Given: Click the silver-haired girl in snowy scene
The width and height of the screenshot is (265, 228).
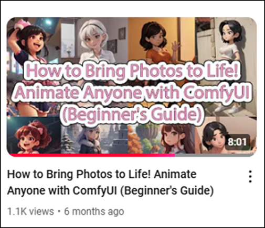Looking at the screenshot, I should coord(91,140).
